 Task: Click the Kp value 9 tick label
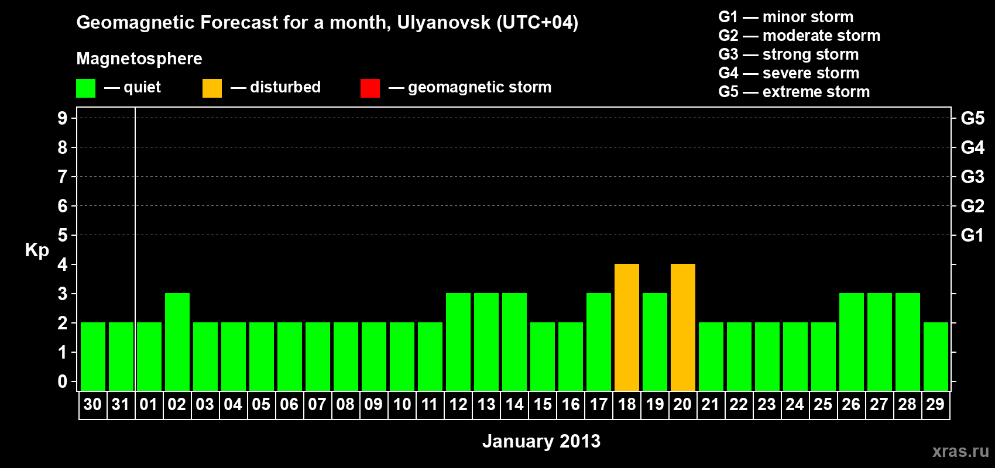coord(63,118)
